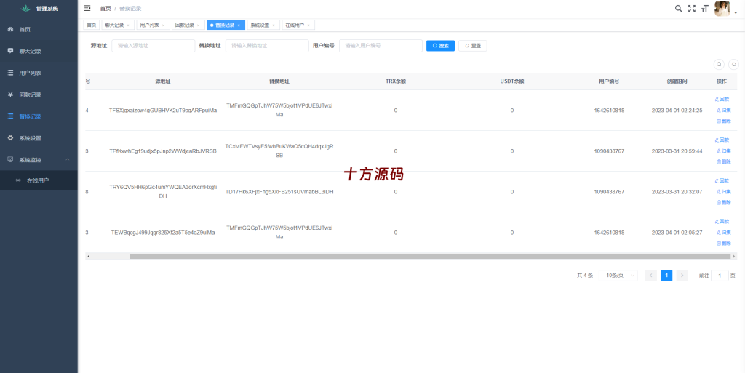The image size is (745, 373).
Task: Click the 创建时间 column header
Action: [677, 81]
